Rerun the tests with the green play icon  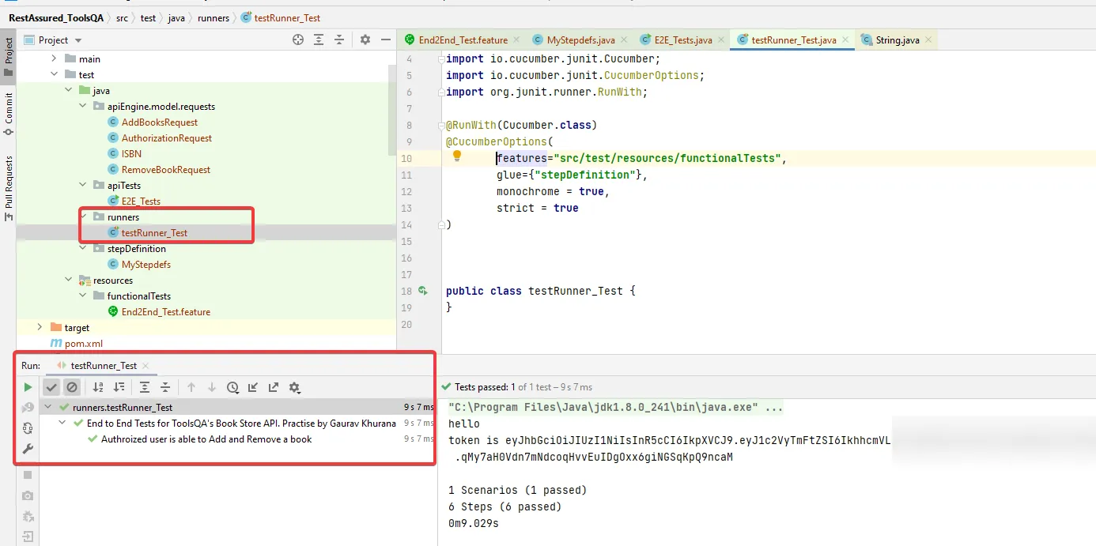pos(28,387)
